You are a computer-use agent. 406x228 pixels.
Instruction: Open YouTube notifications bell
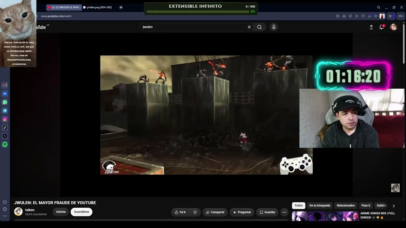pyautogui.click(x=382, y=27)
